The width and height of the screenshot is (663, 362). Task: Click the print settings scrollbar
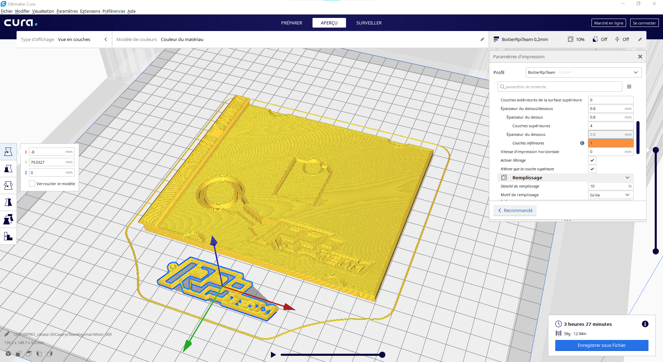coord(638,137)
